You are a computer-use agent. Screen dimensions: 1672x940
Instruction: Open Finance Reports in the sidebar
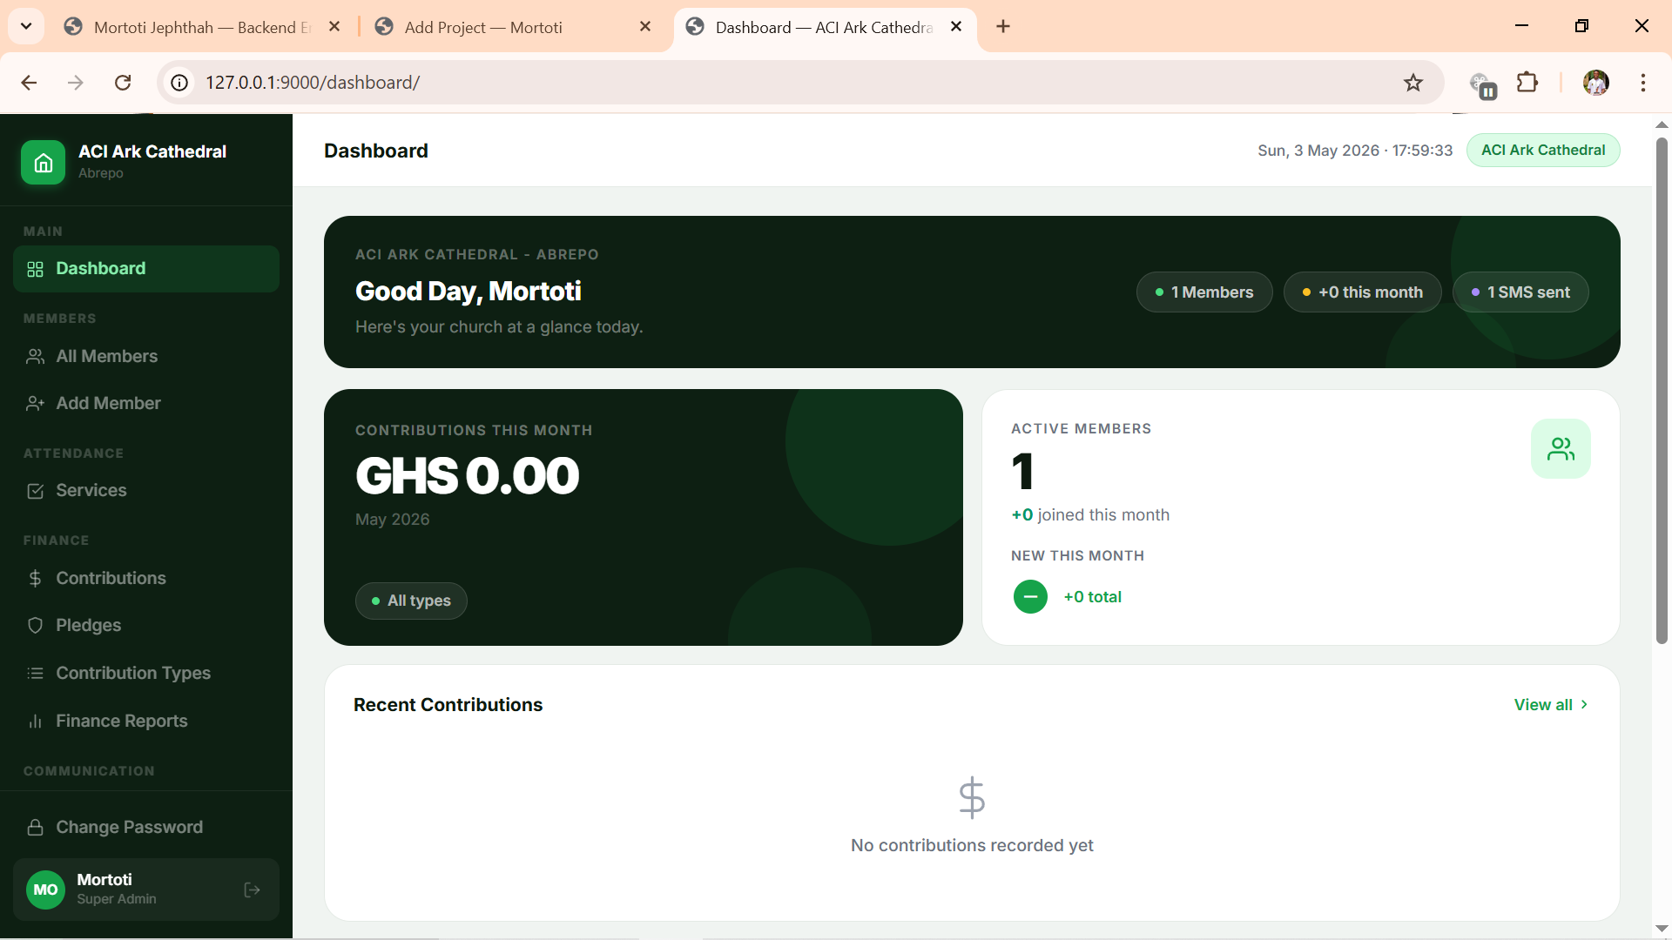146,722
